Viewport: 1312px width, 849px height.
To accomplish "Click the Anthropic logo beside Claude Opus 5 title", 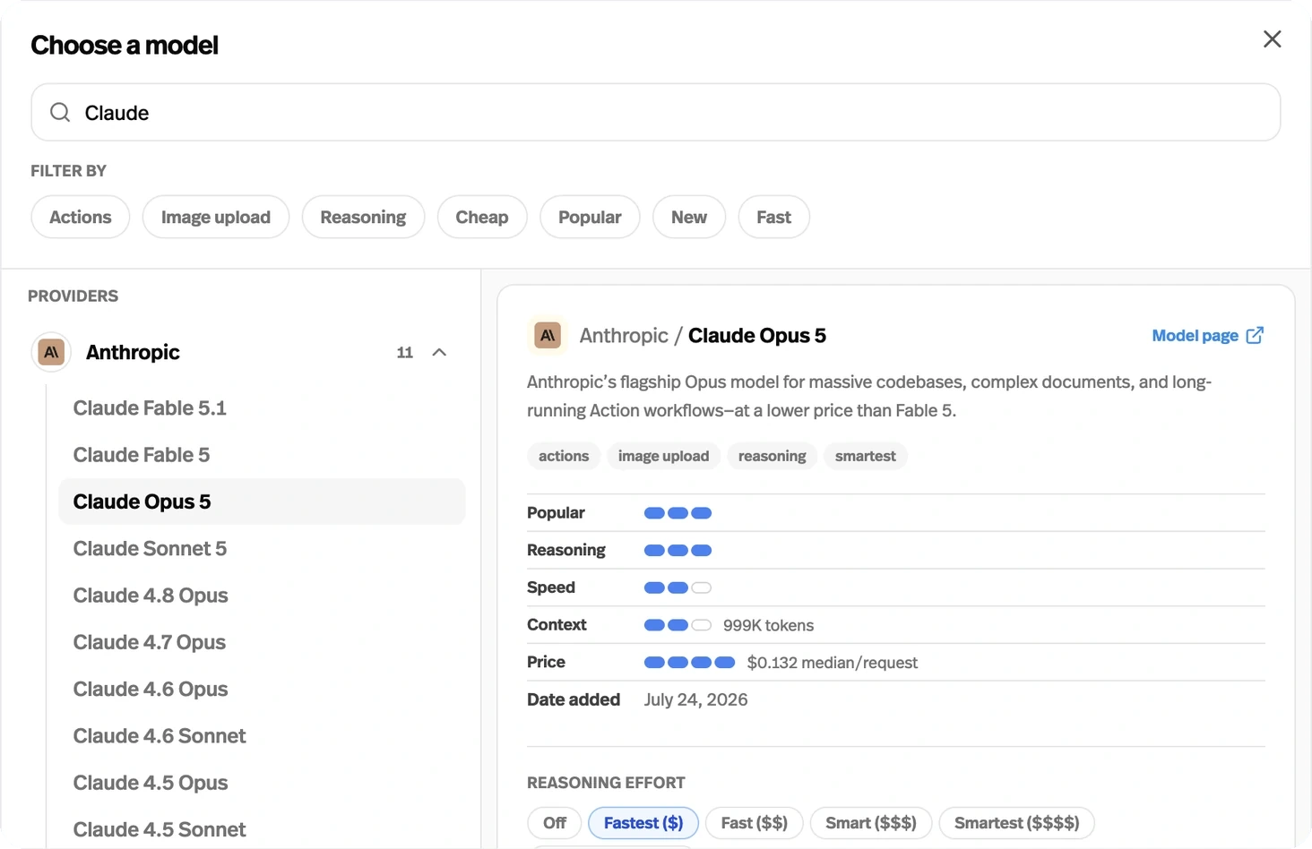I will coord(548,335).
